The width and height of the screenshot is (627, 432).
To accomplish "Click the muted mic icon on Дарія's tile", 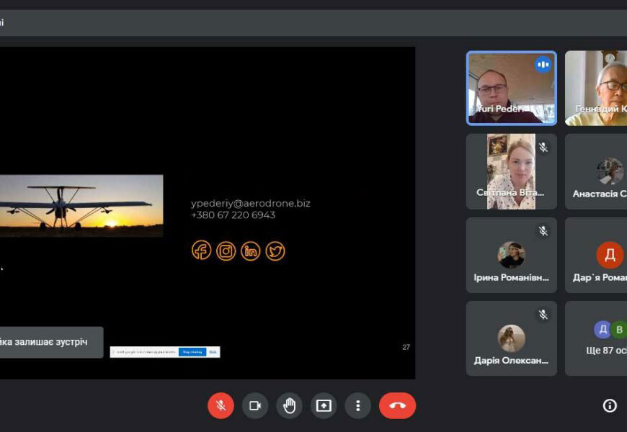I will pos(543,315).
